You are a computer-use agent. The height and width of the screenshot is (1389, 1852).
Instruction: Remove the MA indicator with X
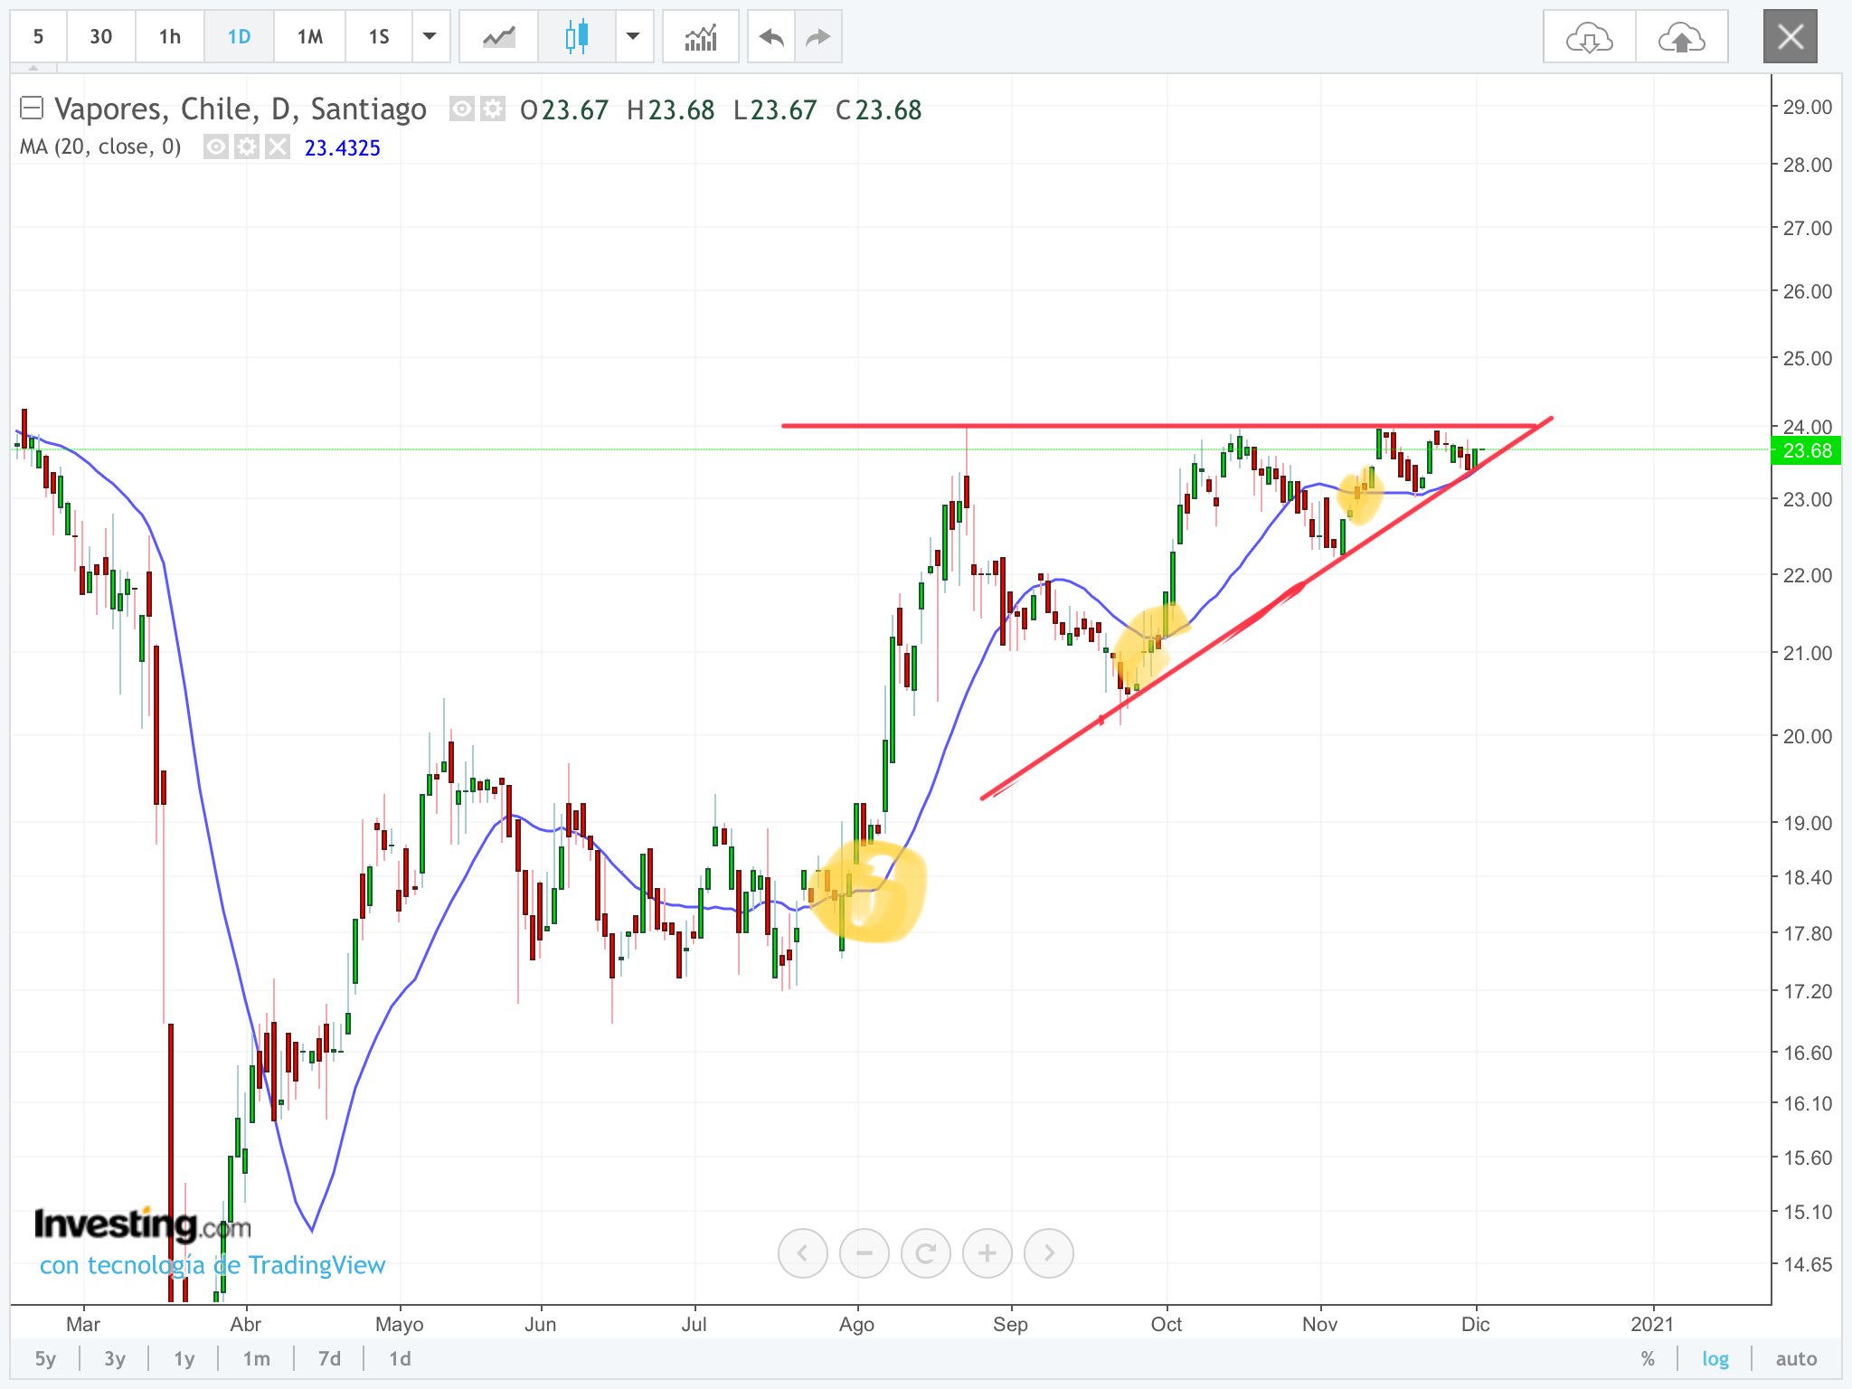point(278,146)
